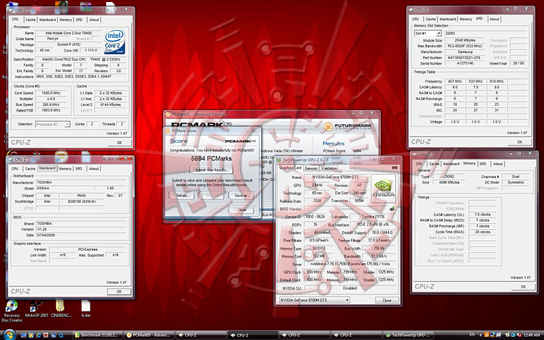Click the GPU-Z Bandwidth value 51.1 GB/s
The height and width of the screenshot is (340, 544).
click(379, 256)
